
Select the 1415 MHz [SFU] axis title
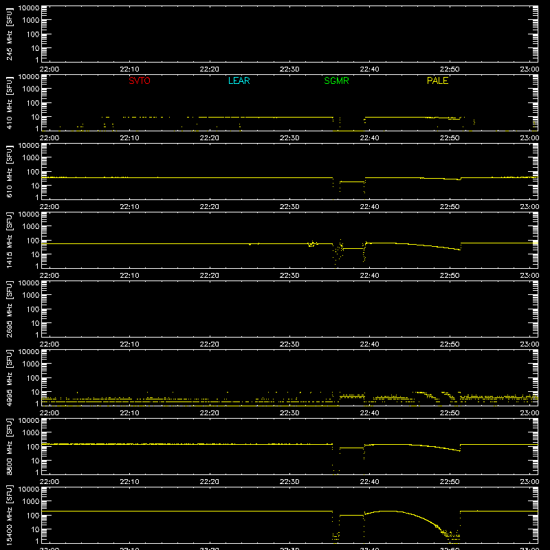coord(9,241)
